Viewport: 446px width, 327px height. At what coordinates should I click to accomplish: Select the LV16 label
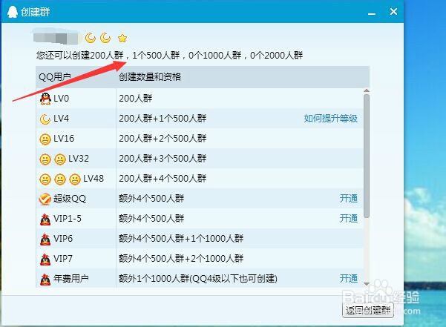[64, 139]
